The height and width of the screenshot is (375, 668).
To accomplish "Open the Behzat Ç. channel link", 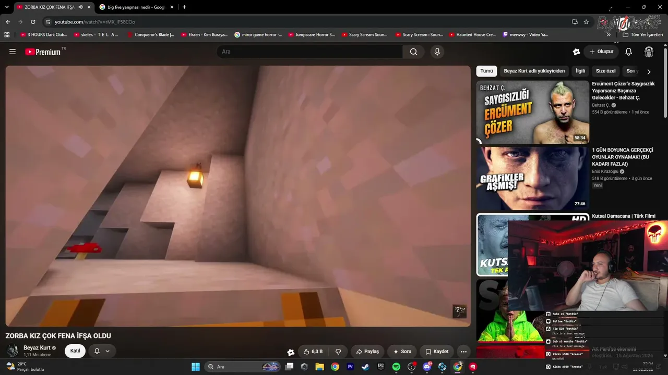I will (x=601, y=105).
